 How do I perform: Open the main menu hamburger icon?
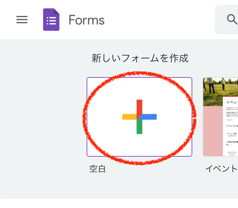[x=22, y=20]
